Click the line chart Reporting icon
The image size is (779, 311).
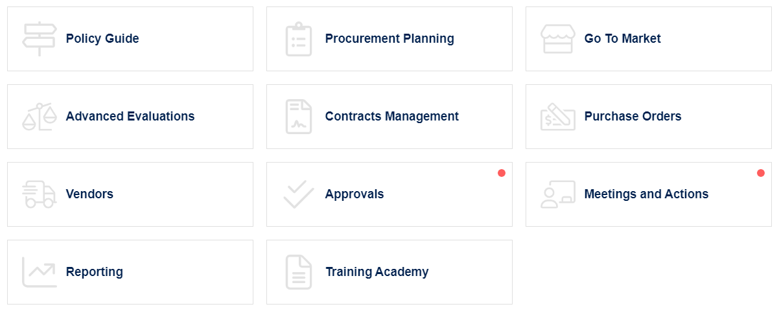coord(40,272)
